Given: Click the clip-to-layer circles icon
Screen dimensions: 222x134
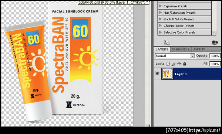Looking at the screenshot, I should pyautogui.click(x=215, y=42).
